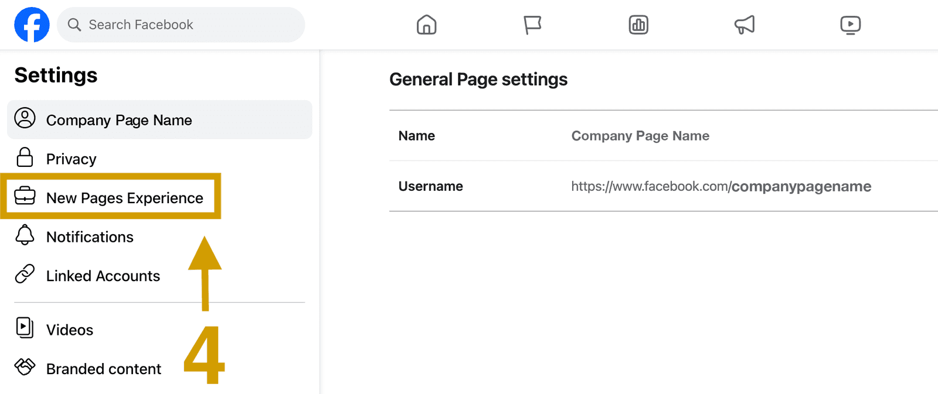Screen dimensions: 938x394
Task: Click the Videos play icon in sidebar
Action: click(25, 327)
